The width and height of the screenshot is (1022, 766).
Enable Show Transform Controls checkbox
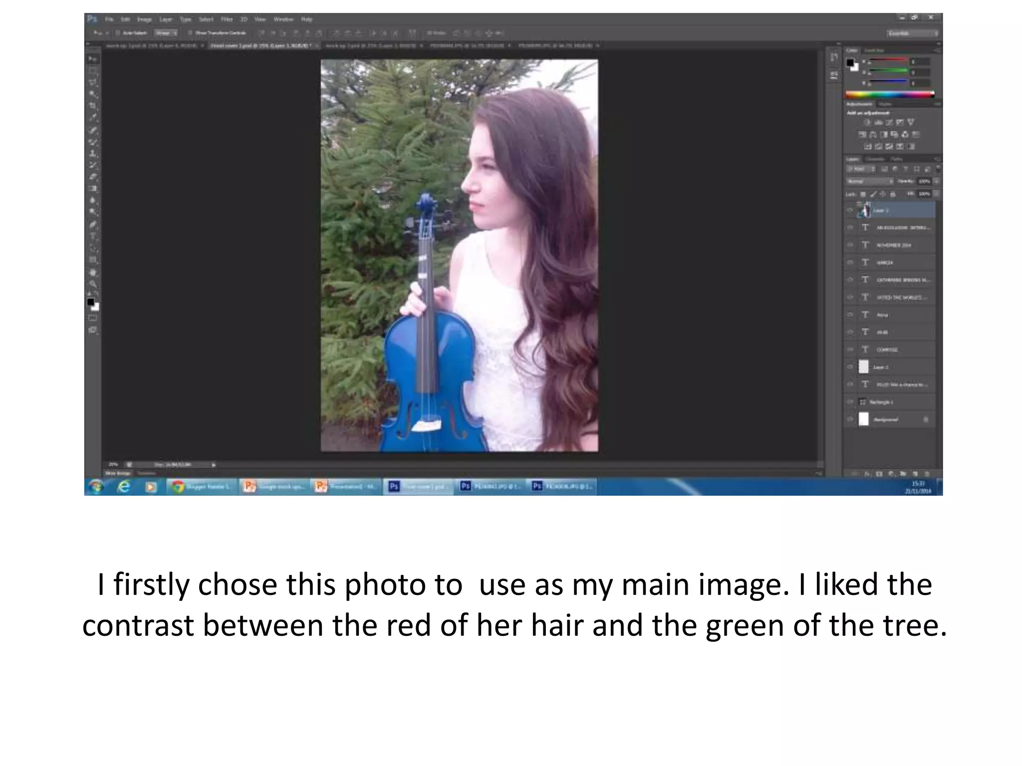[190, 33]
